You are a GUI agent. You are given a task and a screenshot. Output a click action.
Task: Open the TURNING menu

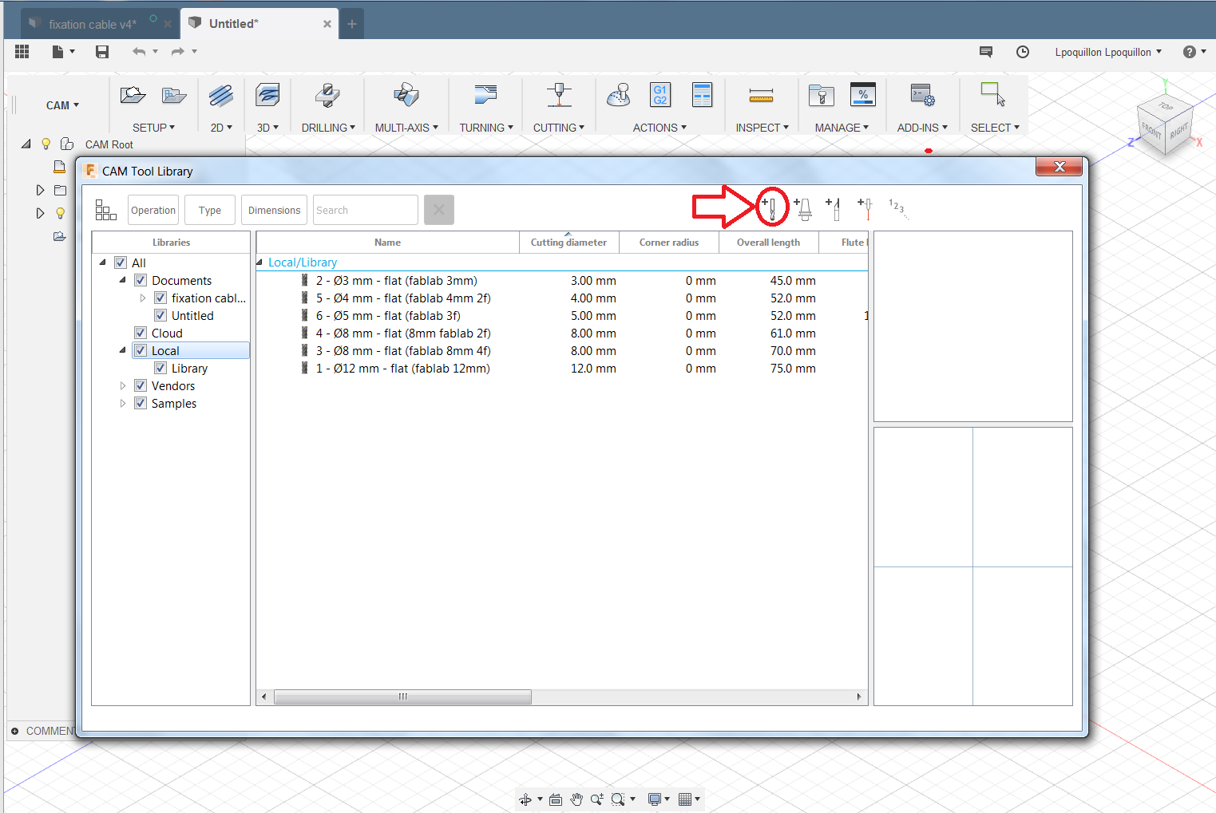coord(485,128)
